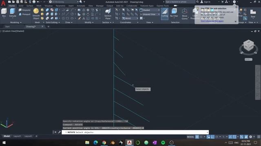The image size is (261, 146).
Task: Switch to the Mesh ribbon tab
Action: point(39,6)
